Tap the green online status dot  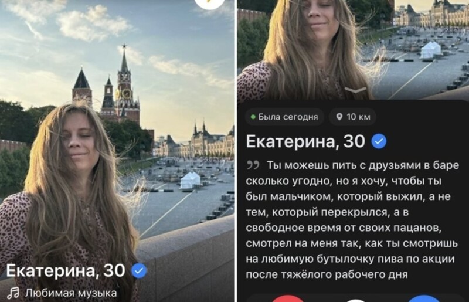253,117
